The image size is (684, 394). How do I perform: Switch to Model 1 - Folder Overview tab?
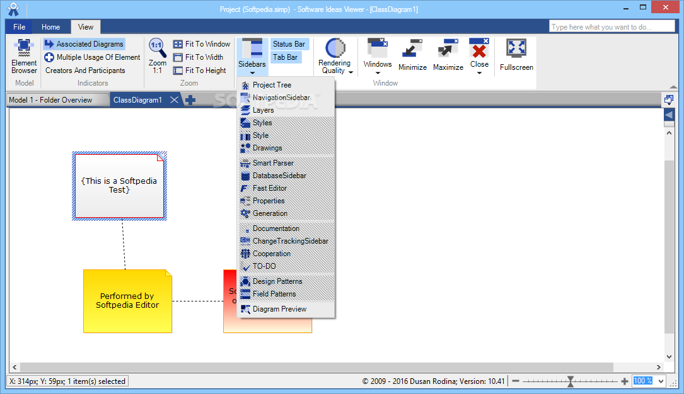click(57, 100)
